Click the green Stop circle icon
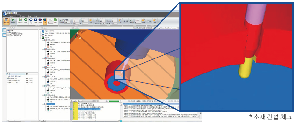 coord(55,20)
